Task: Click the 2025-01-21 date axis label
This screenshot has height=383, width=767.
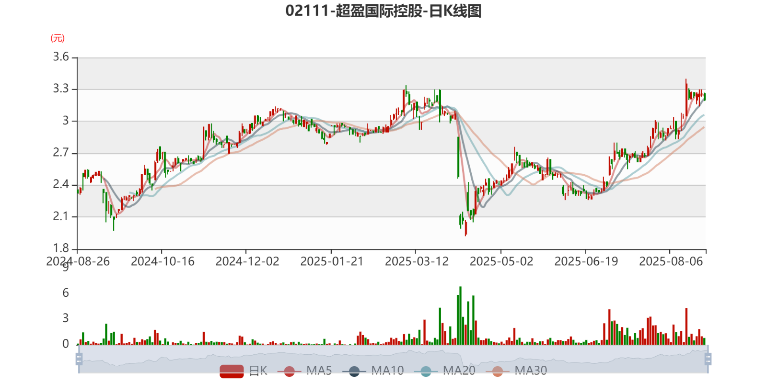Action: pos(332,261)
